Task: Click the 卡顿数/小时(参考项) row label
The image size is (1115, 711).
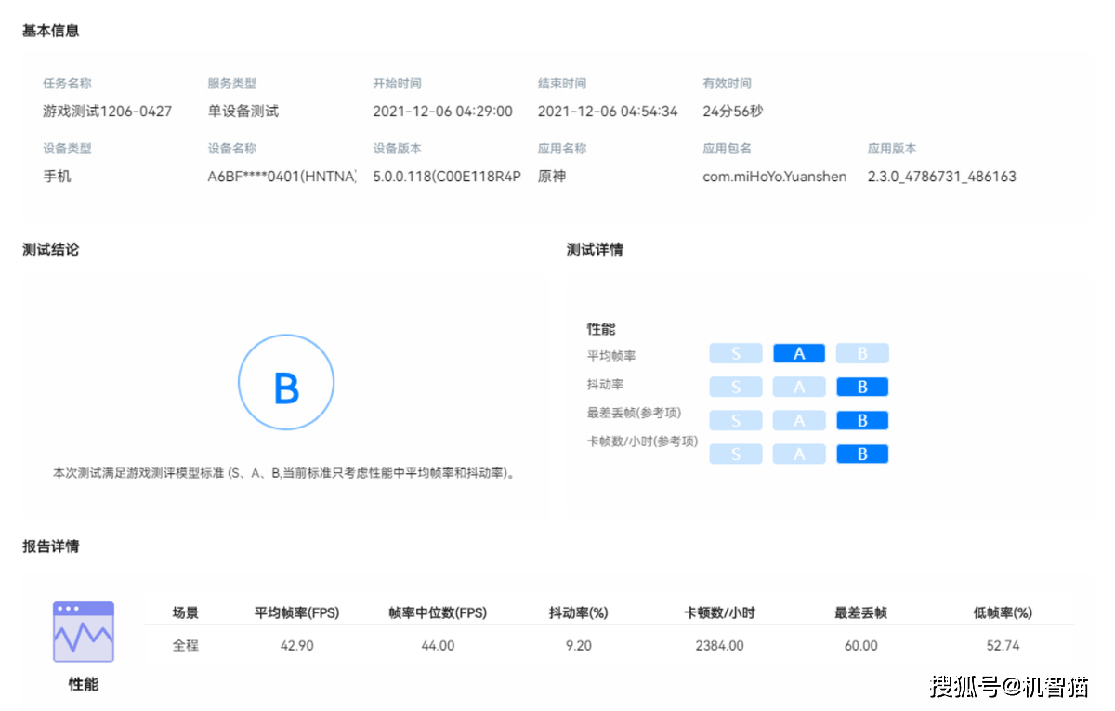Action: pos(642,441)
